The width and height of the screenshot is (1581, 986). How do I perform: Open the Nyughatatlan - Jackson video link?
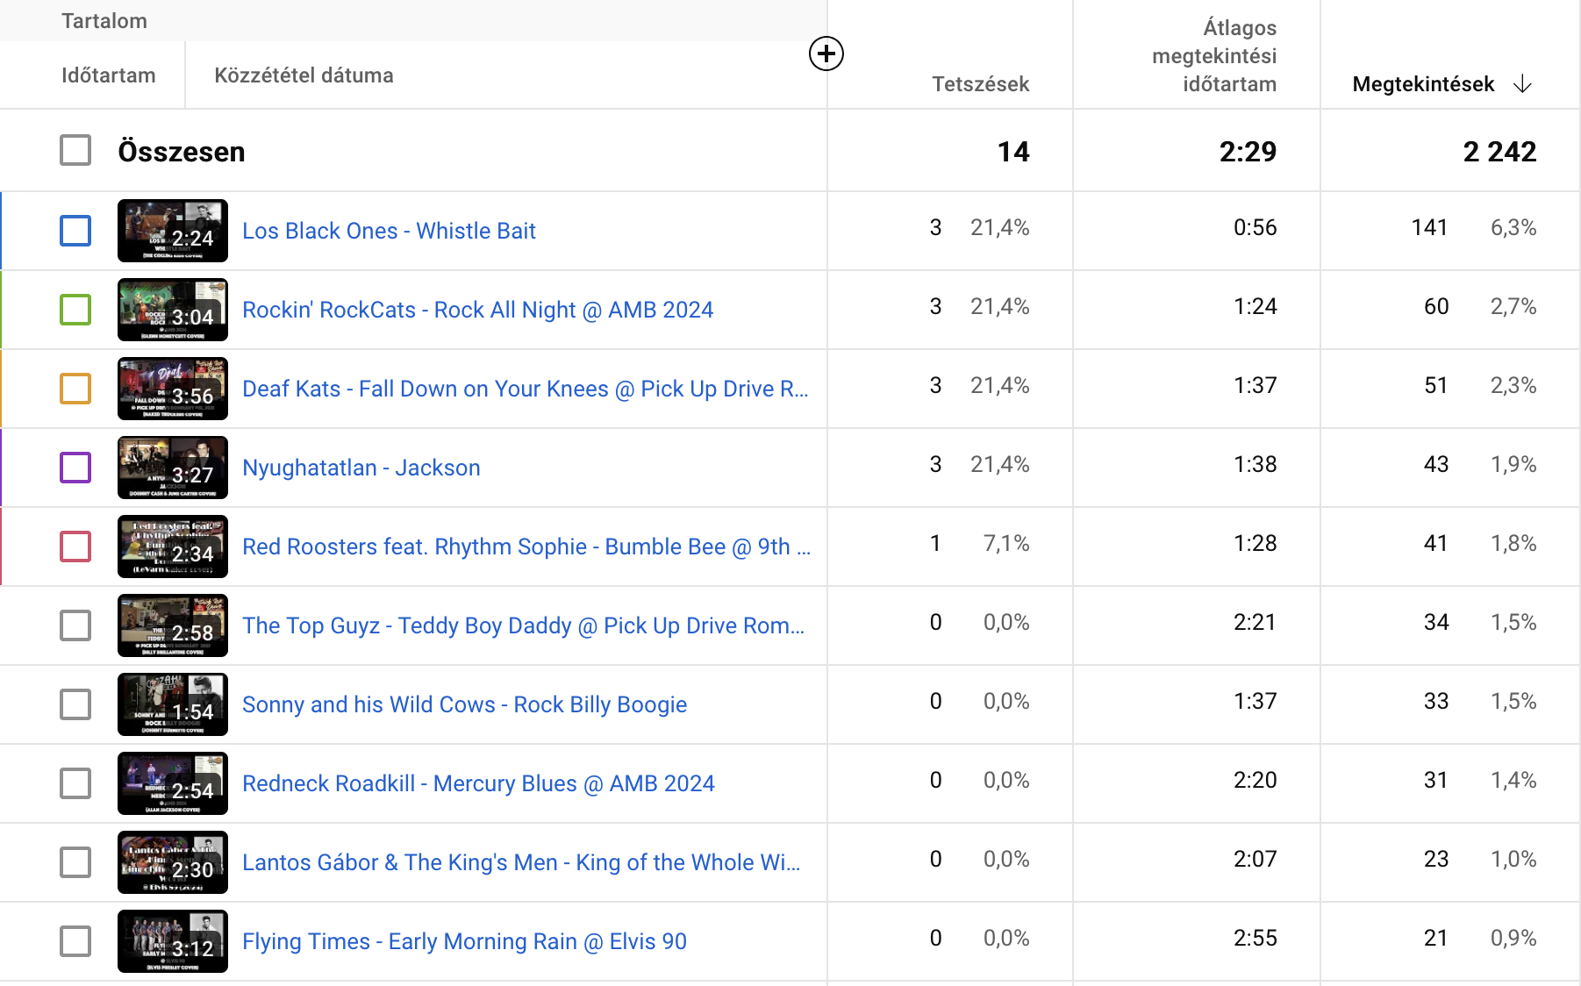click(361, 468)
